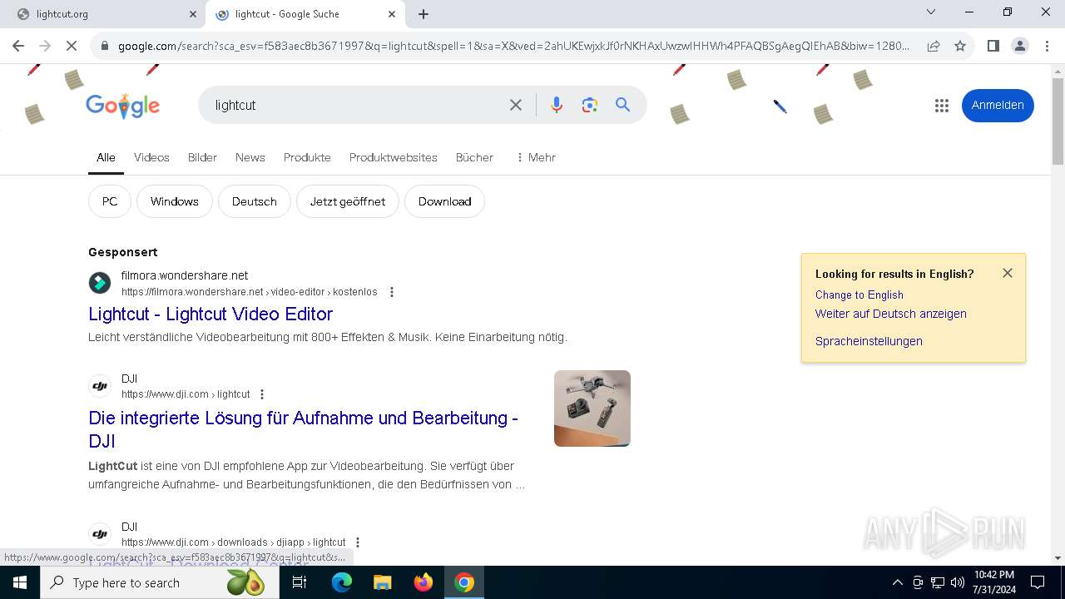Screen dimensions: 1065x599
Task: Launch Firefox from taskbar
Action: click(424, 582)
